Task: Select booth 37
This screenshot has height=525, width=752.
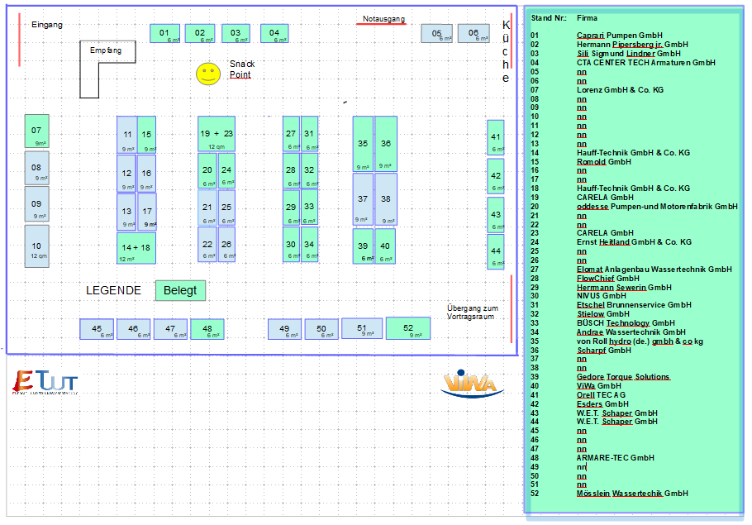Action: (x=363, y=199)
